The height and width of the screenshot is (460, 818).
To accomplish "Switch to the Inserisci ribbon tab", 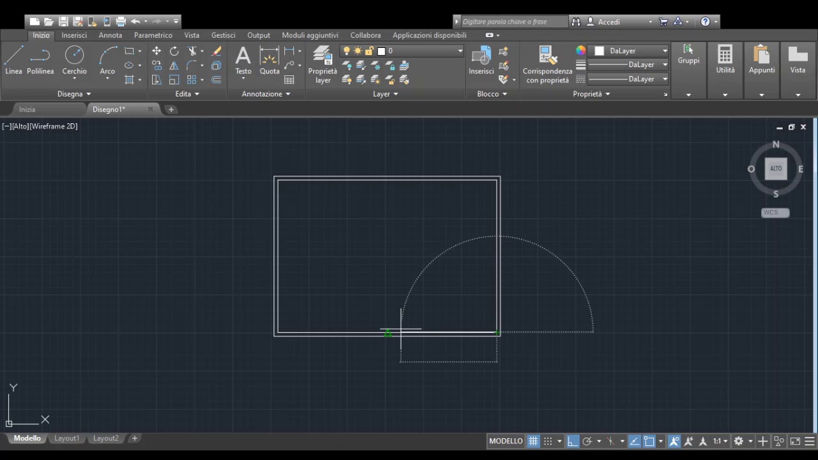I will point(74,35).
